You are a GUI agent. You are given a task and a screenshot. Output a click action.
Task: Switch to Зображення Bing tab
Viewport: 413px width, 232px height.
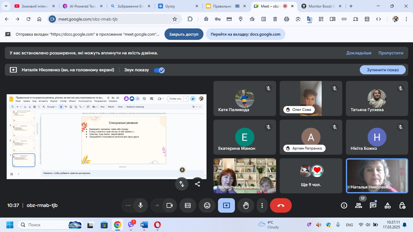point(131,6)
